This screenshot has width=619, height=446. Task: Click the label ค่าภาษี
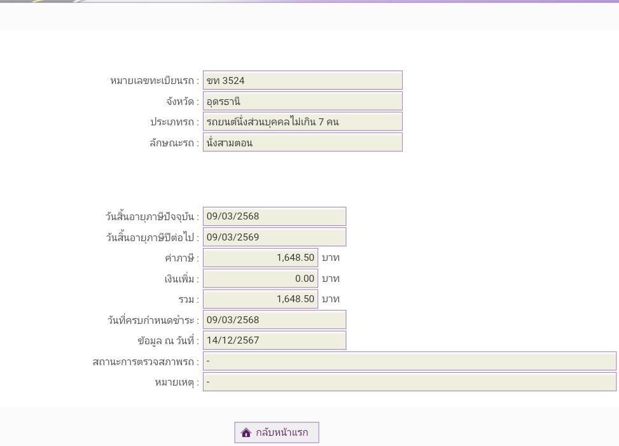click(182, 258)
